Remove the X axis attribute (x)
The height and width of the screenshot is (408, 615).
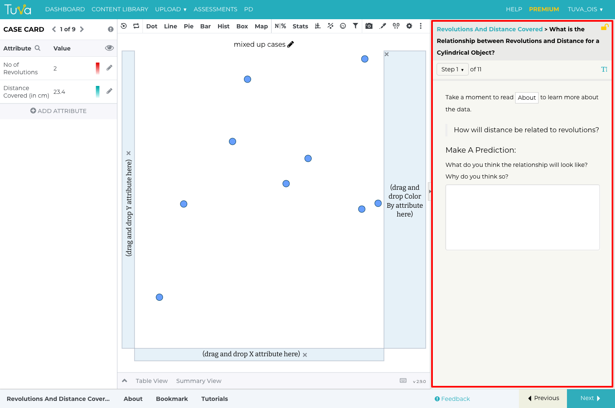pyautogui.click(x=305, y=355)
